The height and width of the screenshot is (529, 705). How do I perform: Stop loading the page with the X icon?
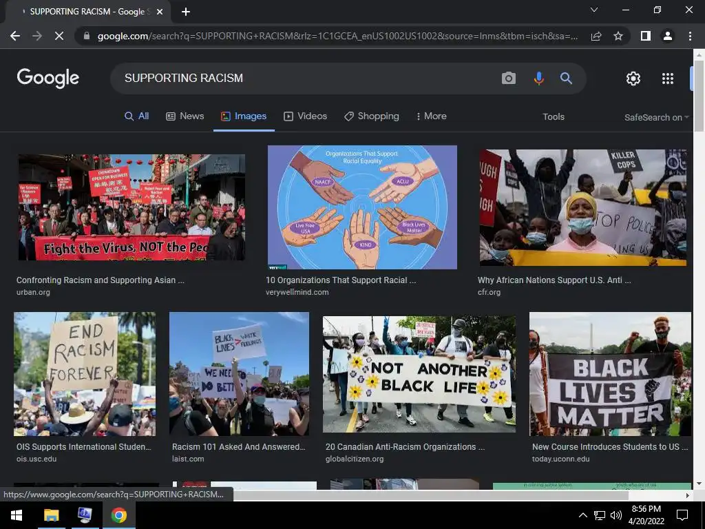59,36
